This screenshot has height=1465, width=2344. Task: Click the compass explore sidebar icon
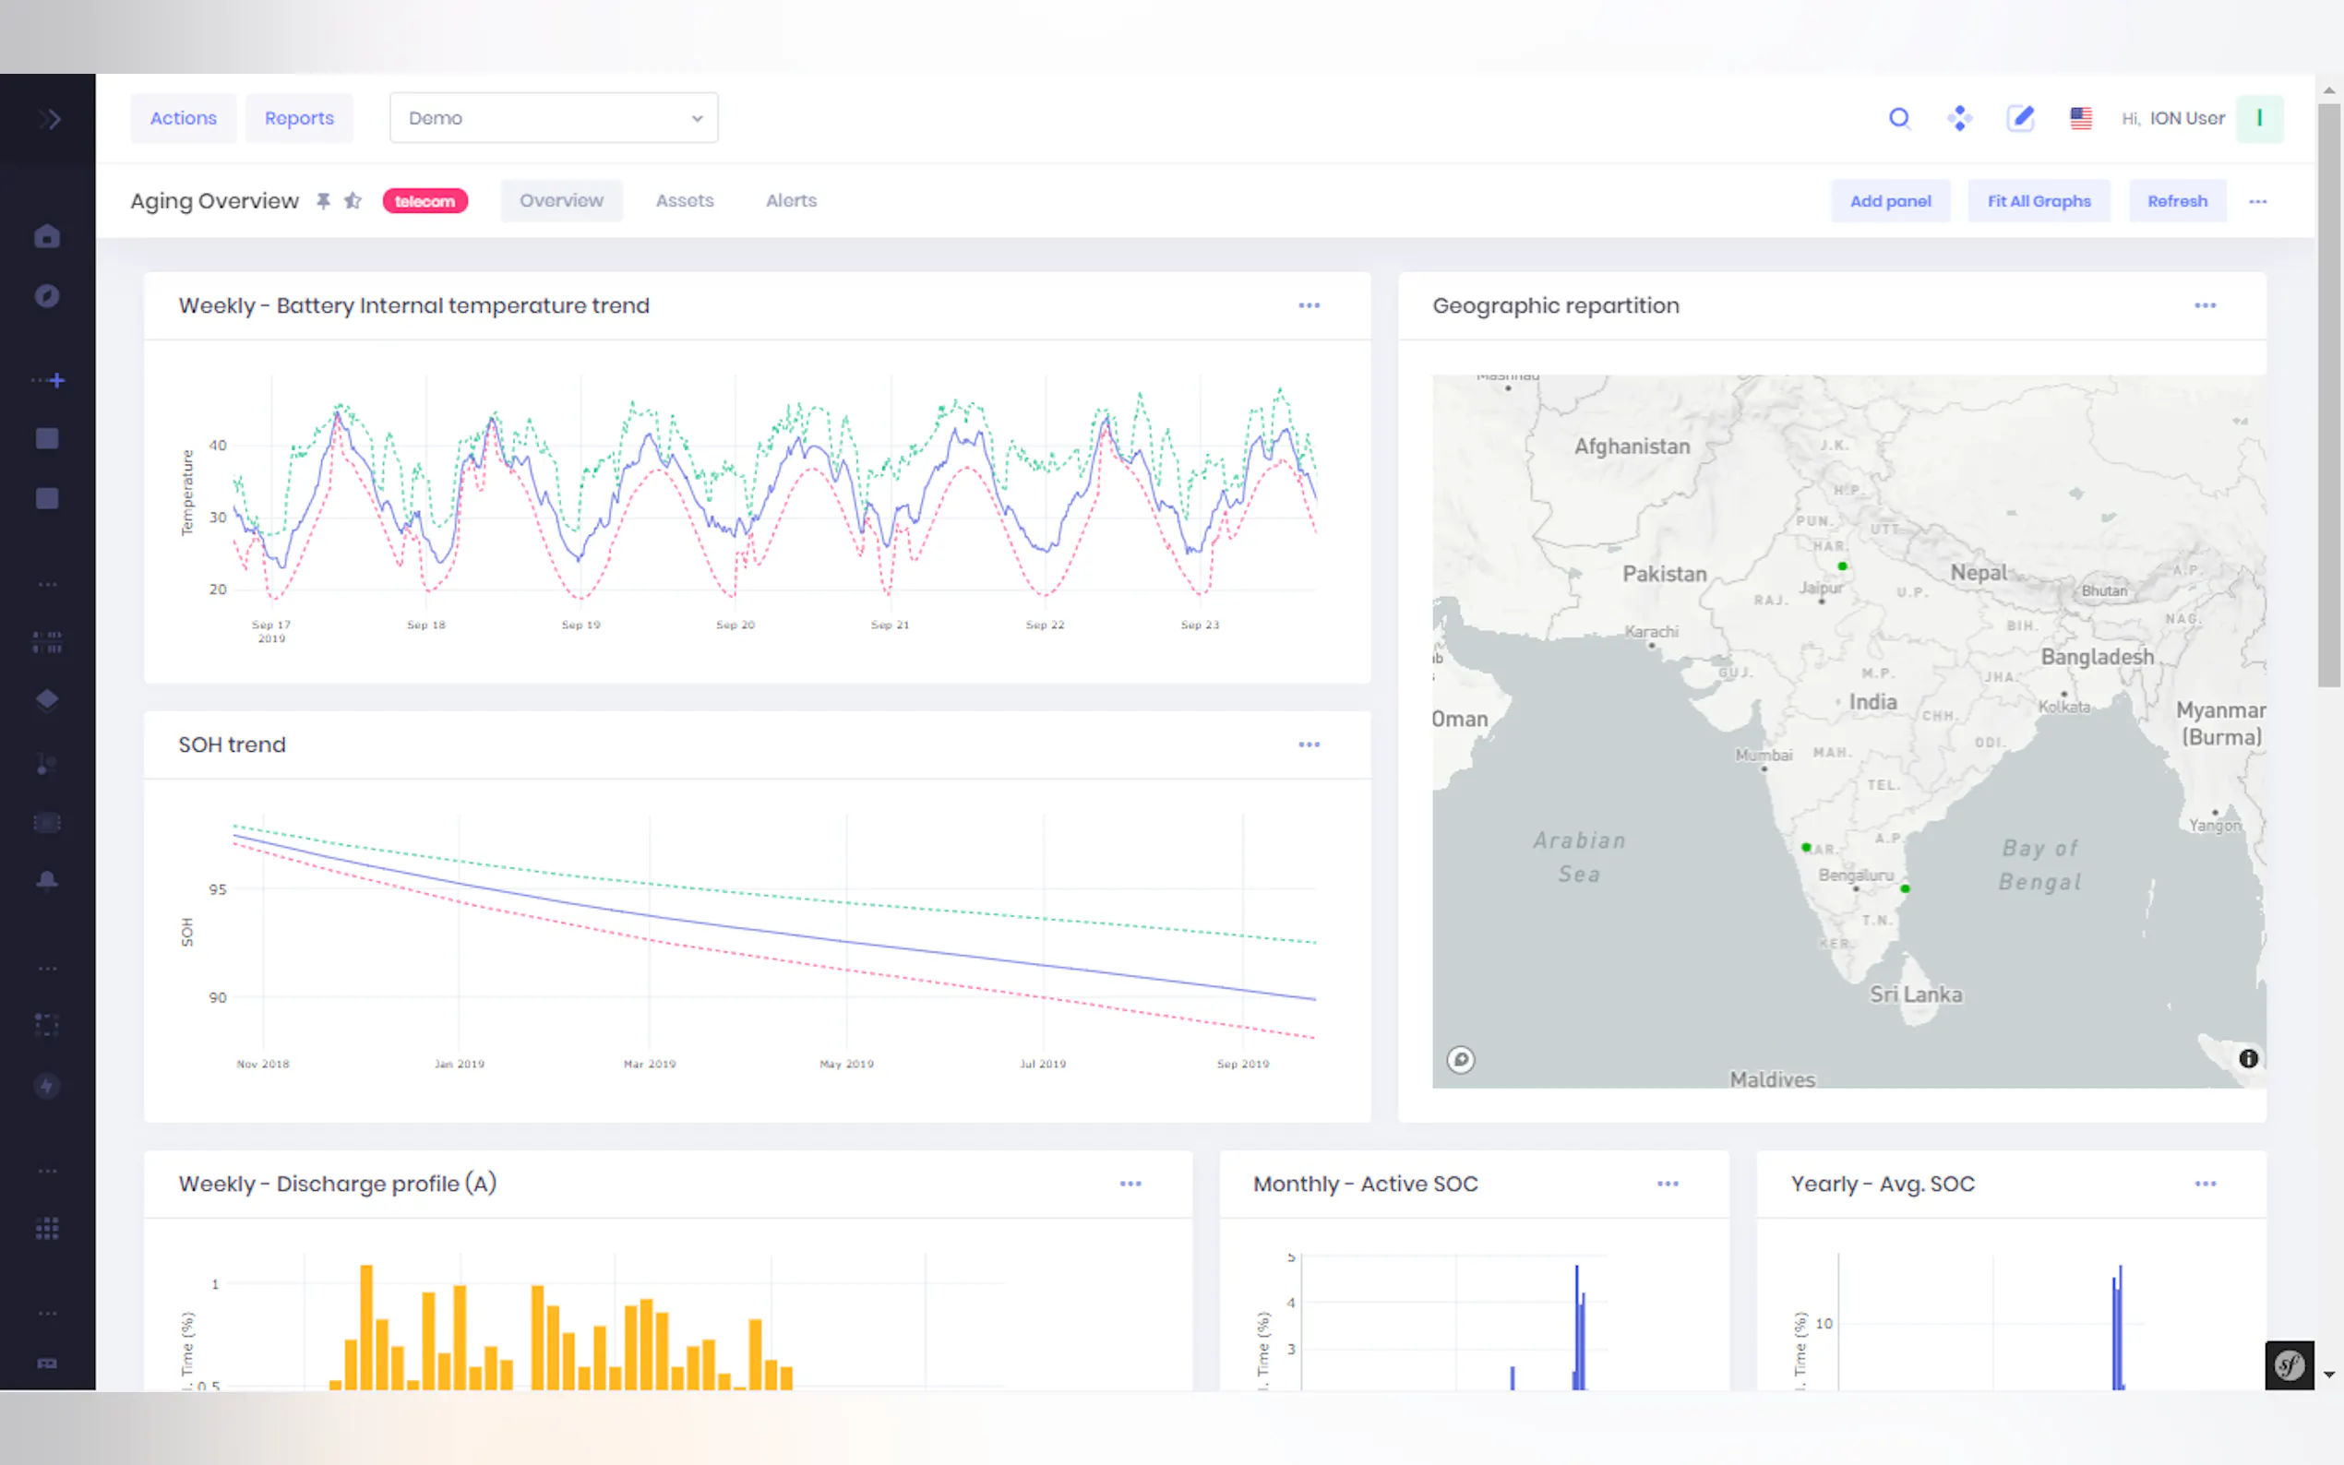pos(46,295)
